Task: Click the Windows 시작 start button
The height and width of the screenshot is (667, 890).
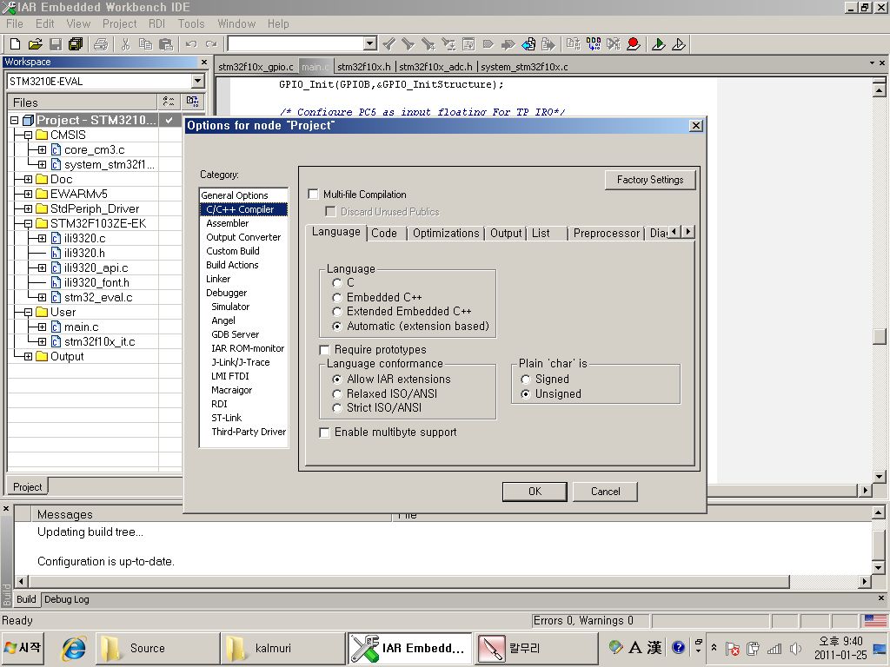Action: [x=23, y=648]
